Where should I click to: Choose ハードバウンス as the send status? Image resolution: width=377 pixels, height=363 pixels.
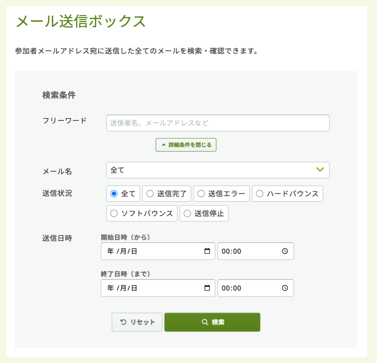(260, 194)
